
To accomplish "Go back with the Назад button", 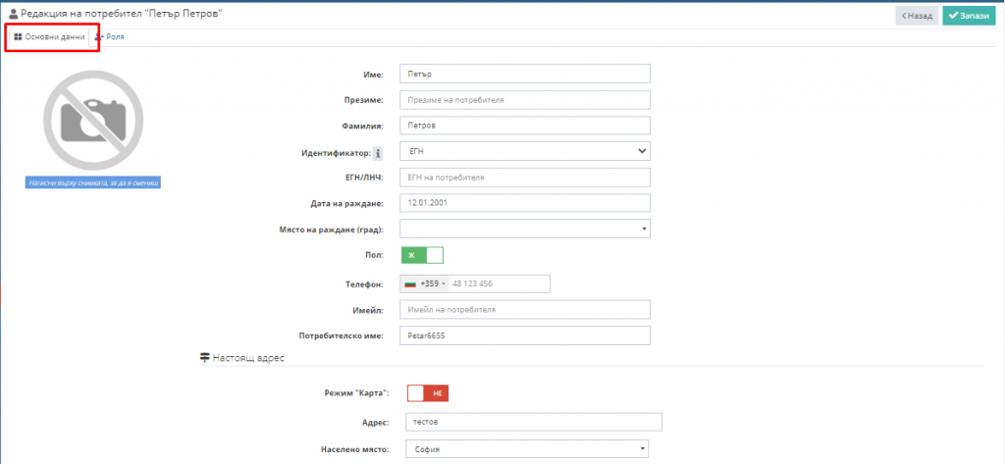I will (916, 16).
